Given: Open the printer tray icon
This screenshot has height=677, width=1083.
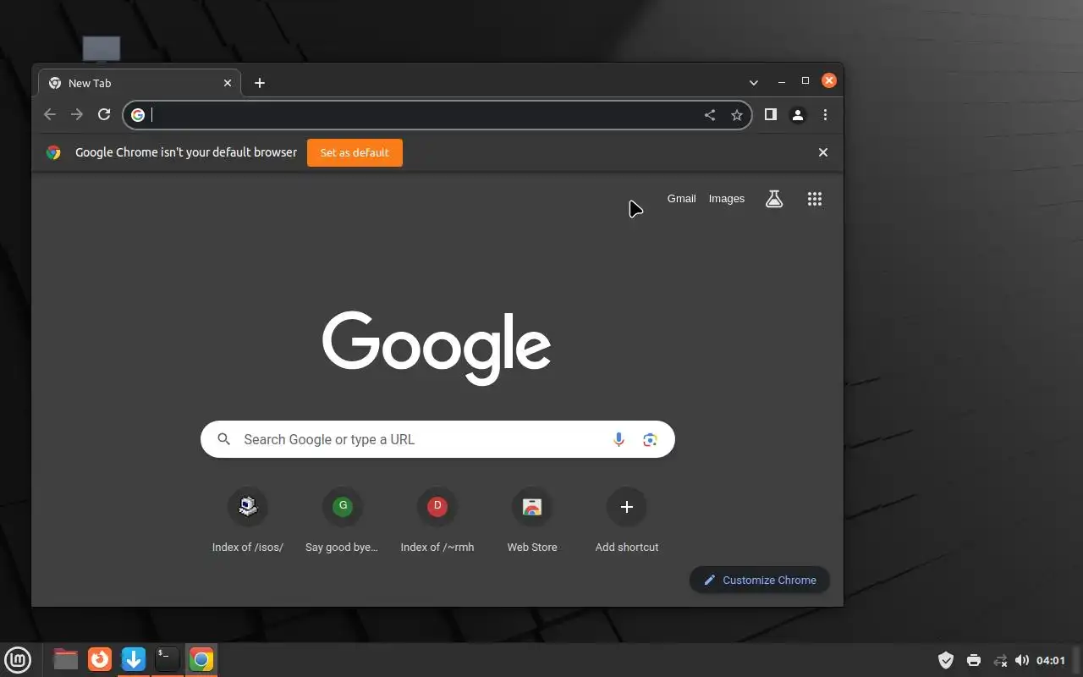Looking at the screenshot, I should click(974, 660).
